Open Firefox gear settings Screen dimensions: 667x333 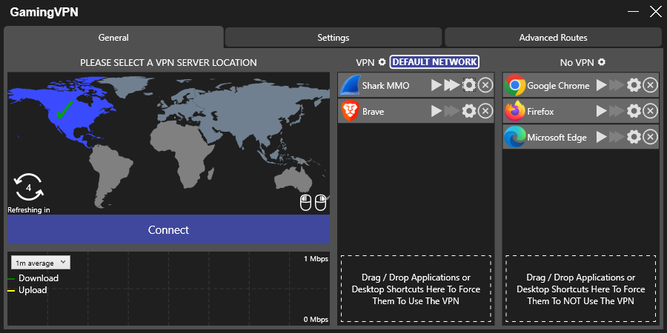point(634,112)
